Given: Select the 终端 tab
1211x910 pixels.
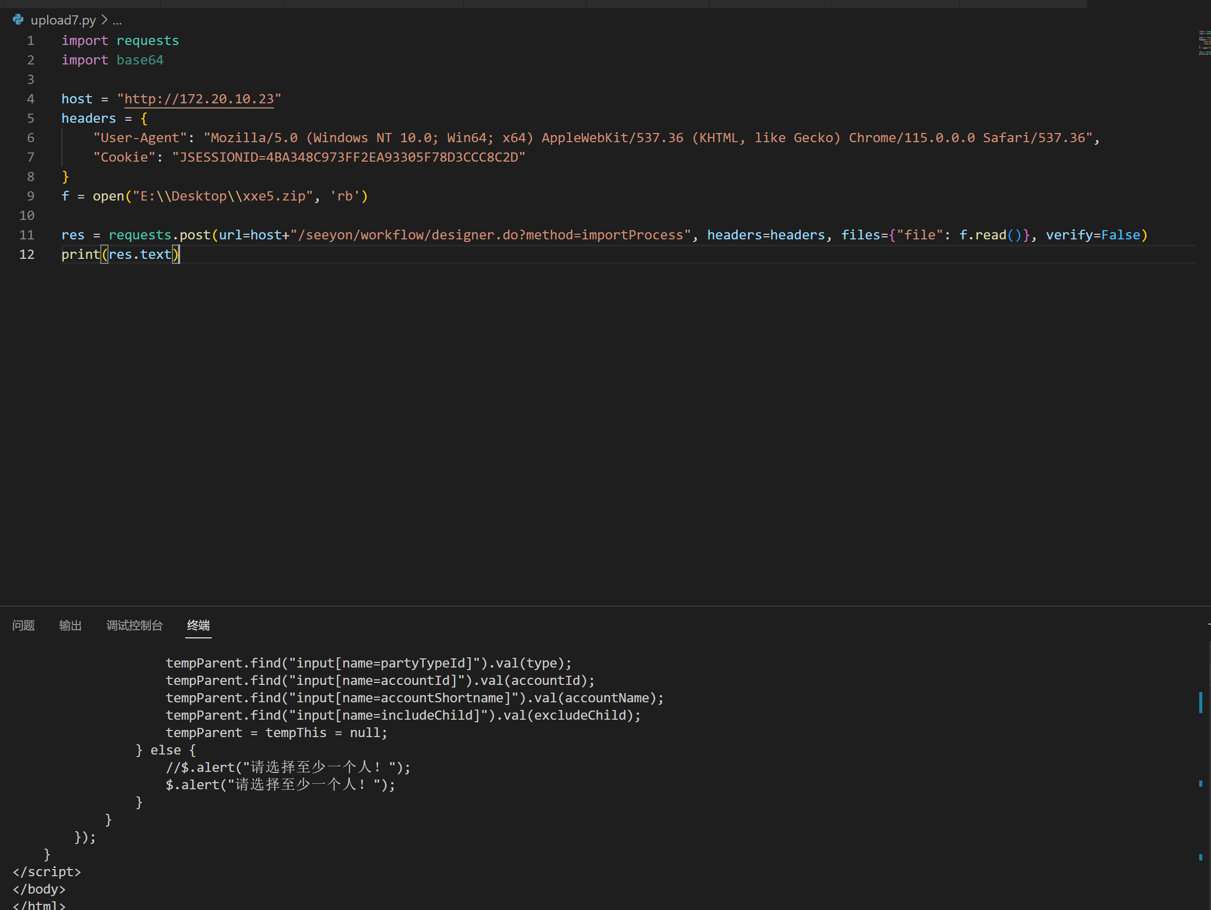Looking at the screenshot, I should [198, 625].
